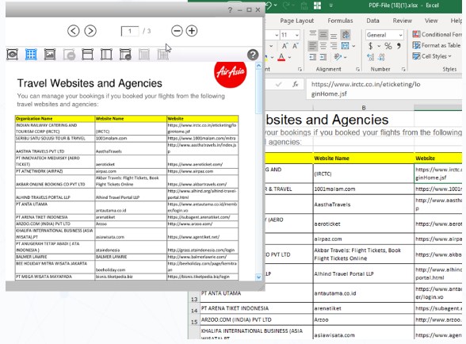This screenshot has height=344, width=466.
Task: Click Increase Font Size icon
Action: tap(285, 46)
